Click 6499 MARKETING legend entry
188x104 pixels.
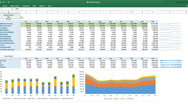pos(55,99)
